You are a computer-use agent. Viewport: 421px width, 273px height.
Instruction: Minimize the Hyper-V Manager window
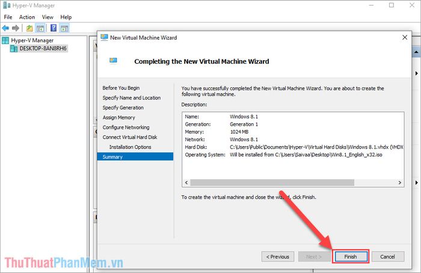tap(371, 5)
